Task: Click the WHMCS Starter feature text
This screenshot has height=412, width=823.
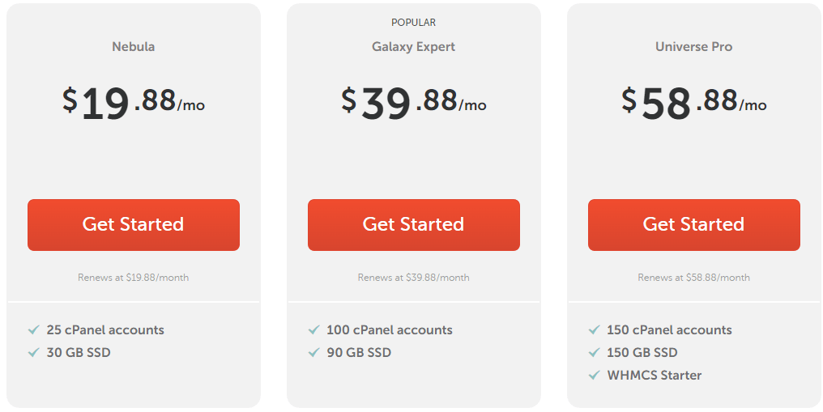Action: [655, 376]
